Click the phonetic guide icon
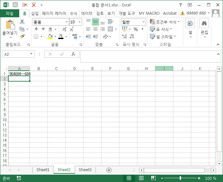 pyautogui.click(x=75, y=36)
